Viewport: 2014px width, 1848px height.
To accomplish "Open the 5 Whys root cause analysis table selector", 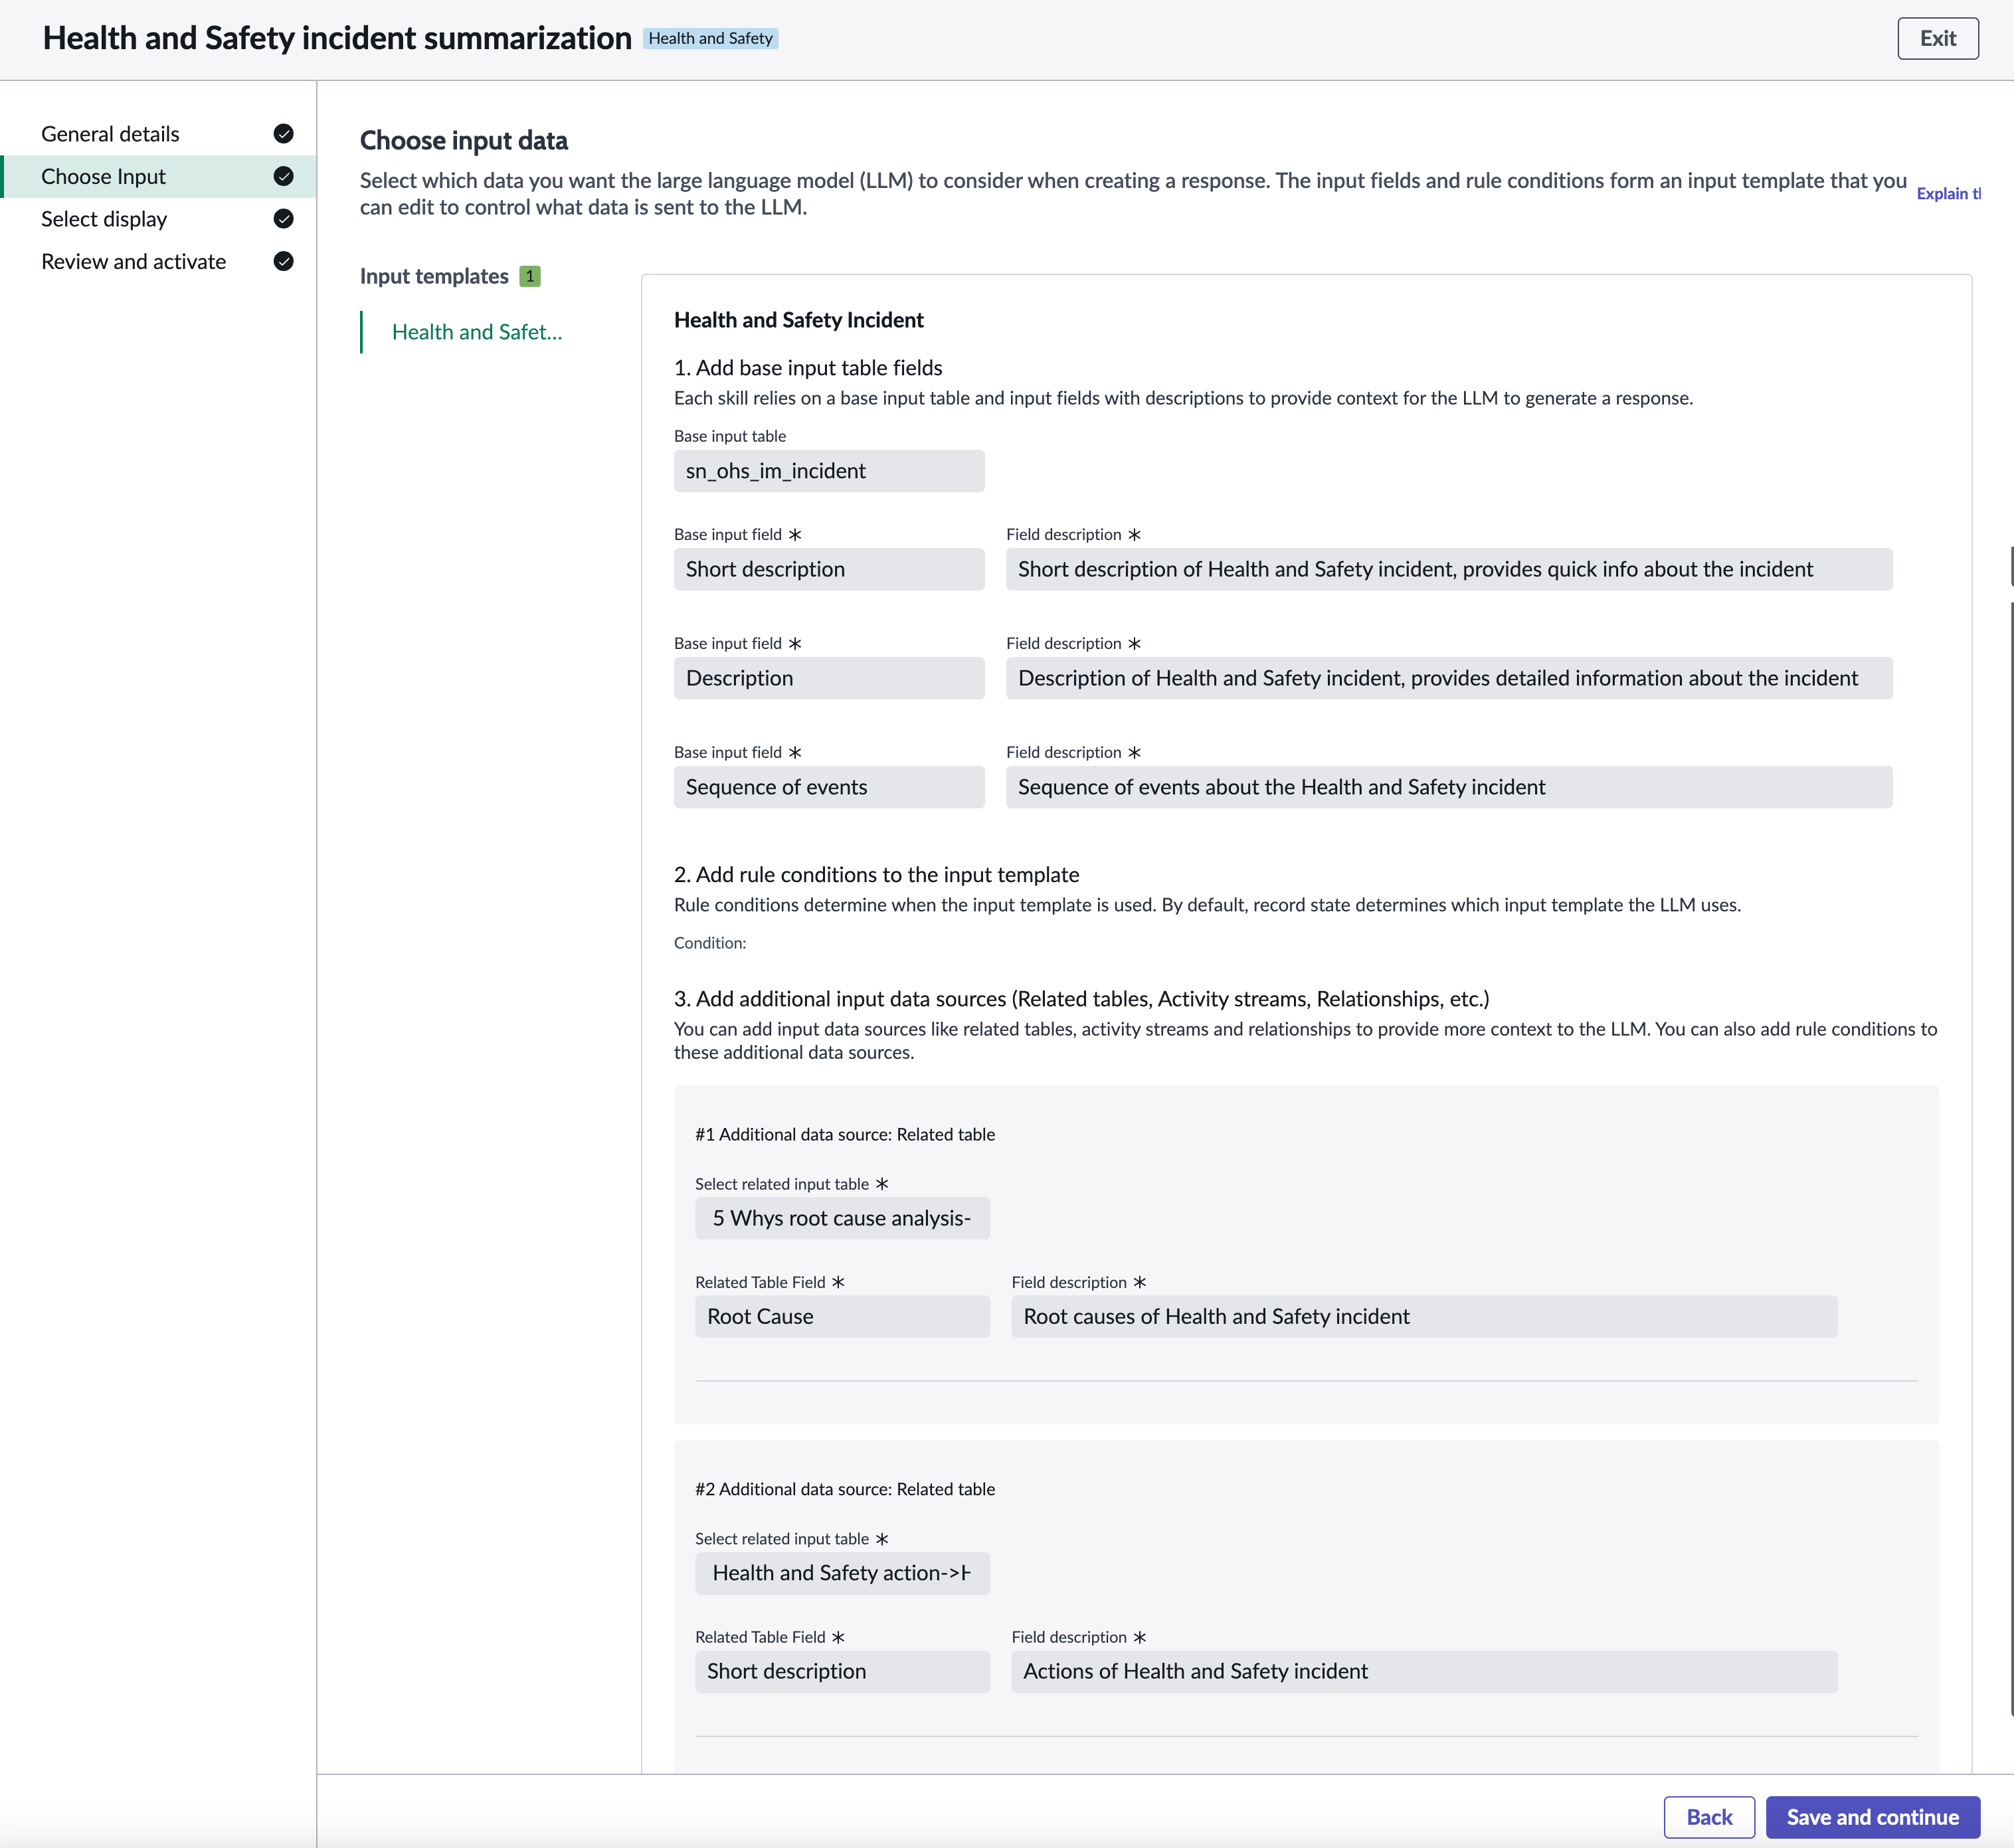I will click(842, 1218).
